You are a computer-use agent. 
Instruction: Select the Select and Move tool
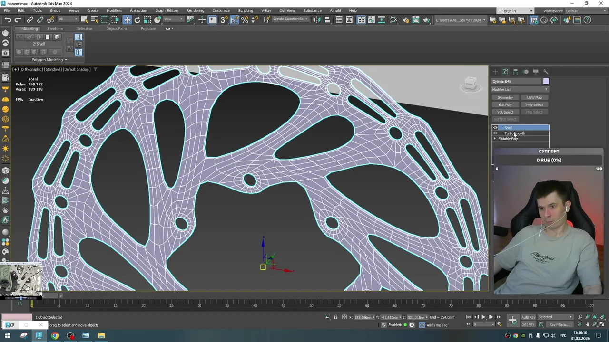(127, 20)
